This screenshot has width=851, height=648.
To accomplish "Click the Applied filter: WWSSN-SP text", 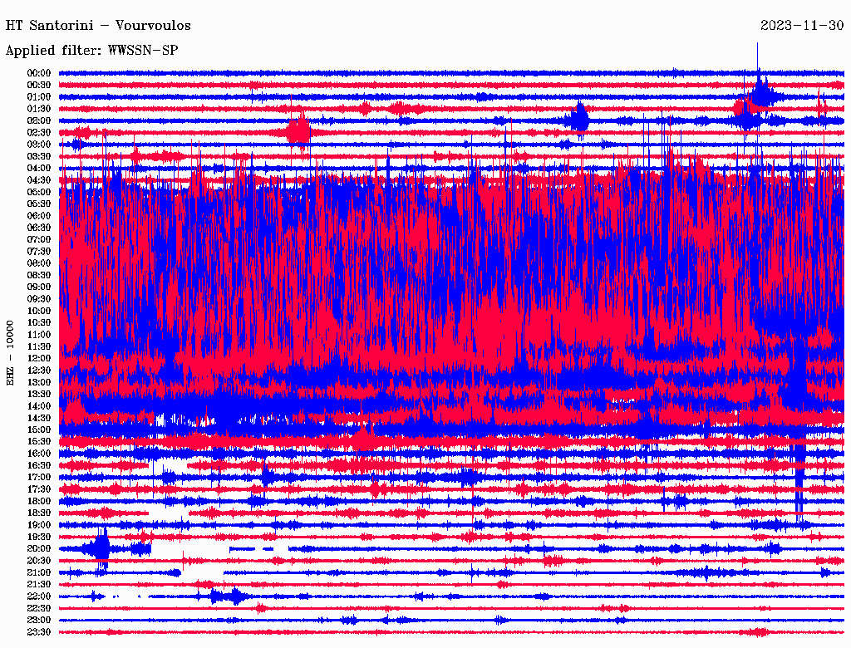I will click(91, 51).
